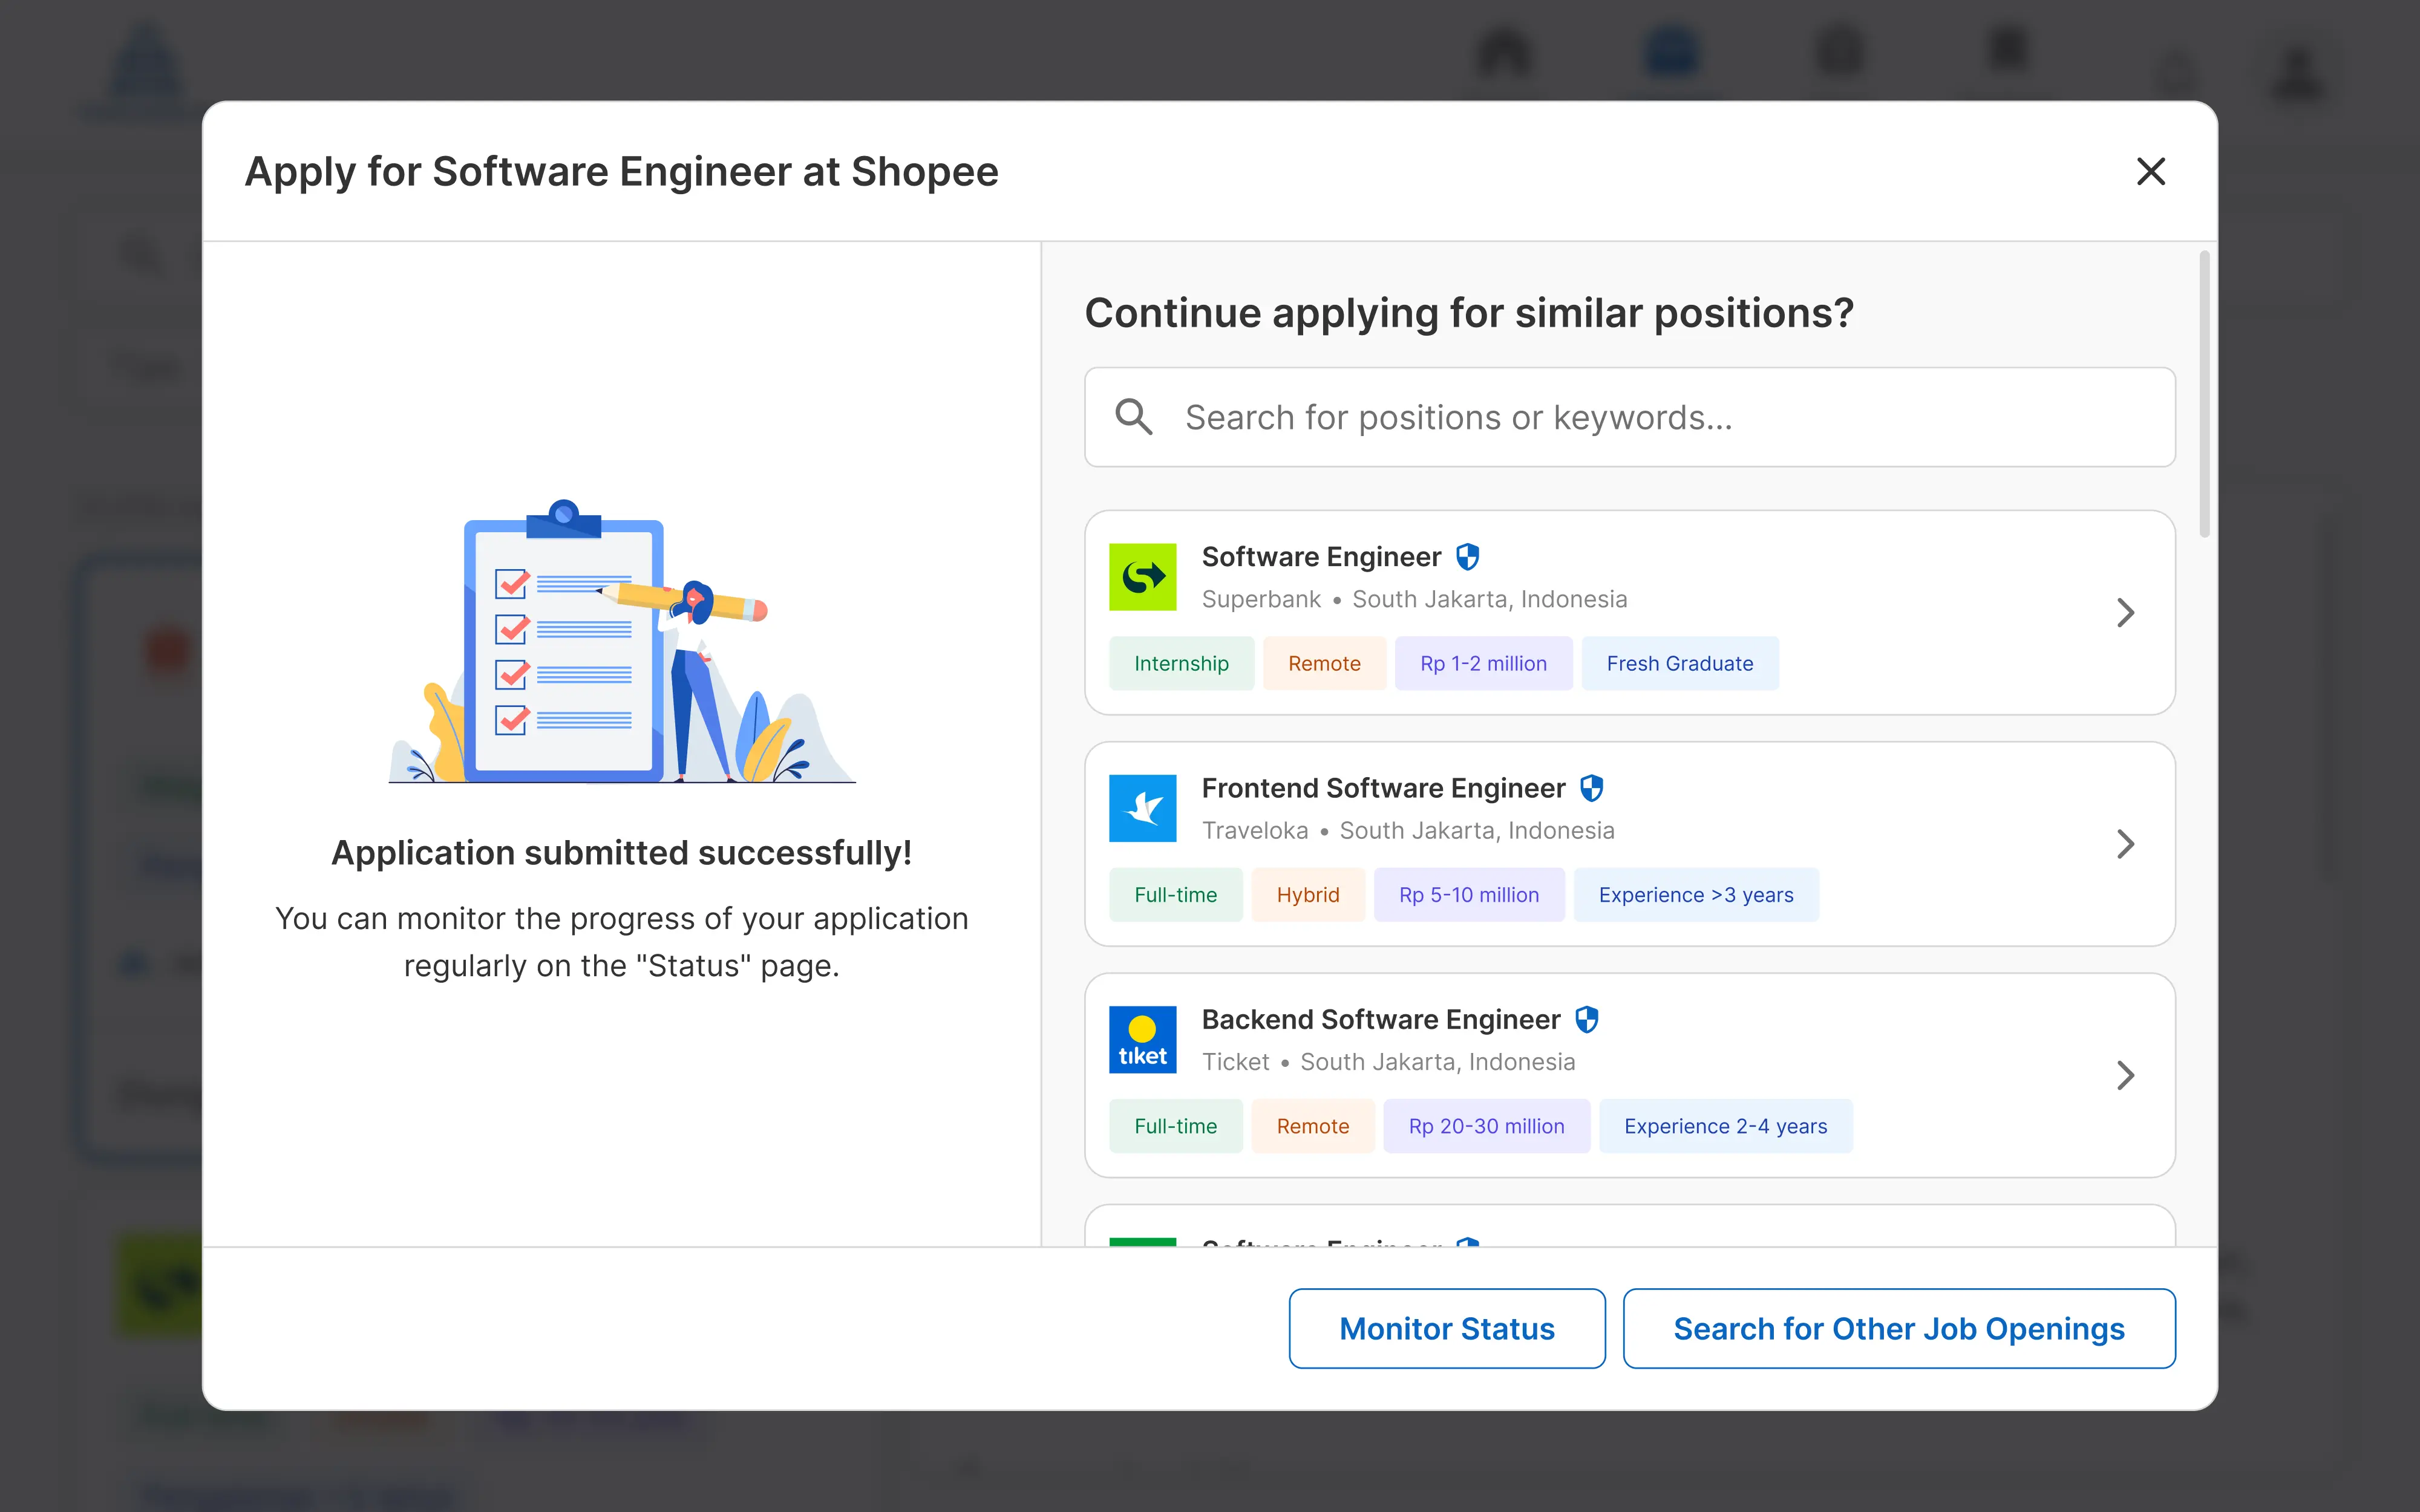The width and height of the screenshot is (2420, 1512).
Task: Click the Fresh Graduate tag
Action: [1679, 663]
